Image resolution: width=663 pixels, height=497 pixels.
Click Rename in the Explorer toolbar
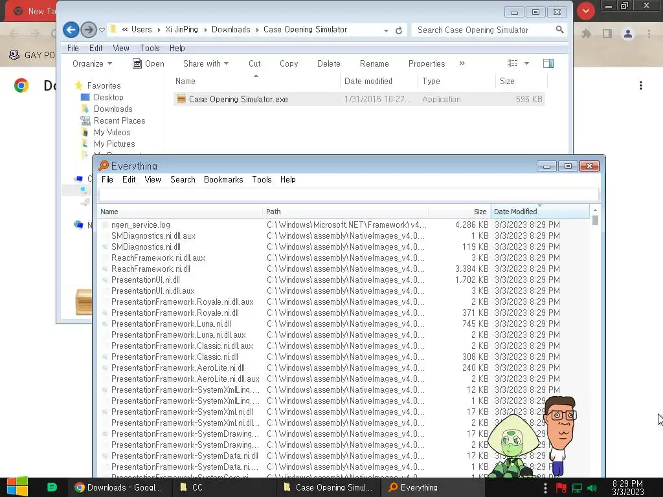374,64
